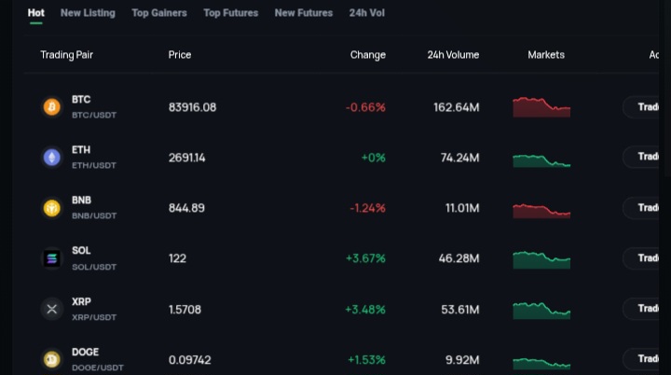The height and width of the screenshot is (375, 671).
Task: Click the SOL price 122
Action: [x=177, y=258]
